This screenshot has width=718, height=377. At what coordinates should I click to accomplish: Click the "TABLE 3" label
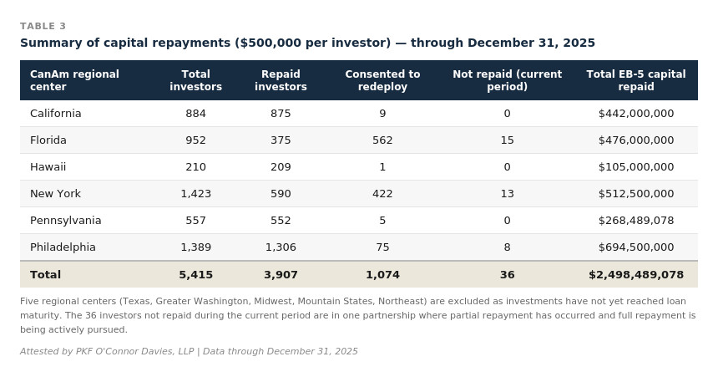click(43, 27)
